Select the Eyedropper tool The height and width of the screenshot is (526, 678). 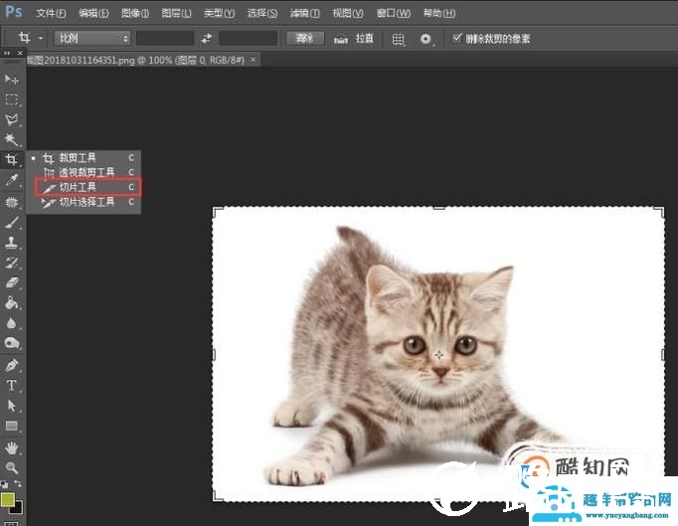(x=12, y=180)
